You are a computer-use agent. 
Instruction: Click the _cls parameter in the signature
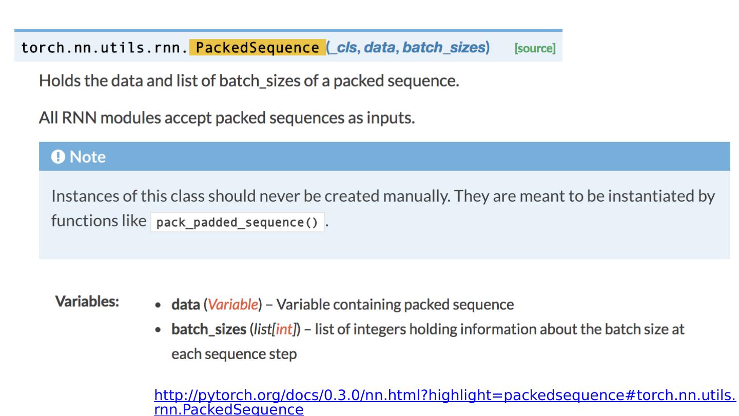(x=345, y=48)
